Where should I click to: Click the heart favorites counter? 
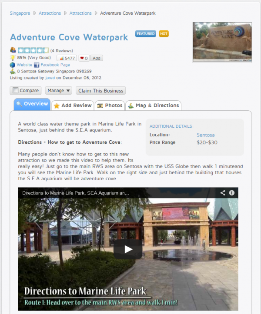coord(84,58)
